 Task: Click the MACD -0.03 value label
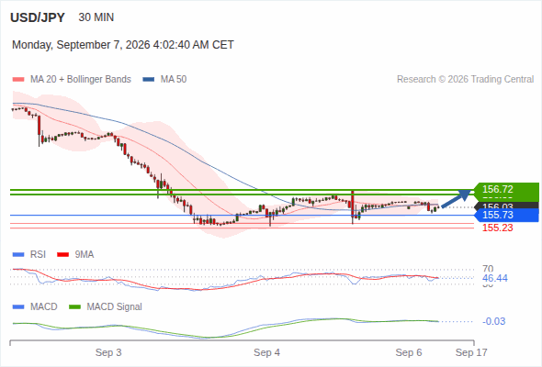pos(493,321)
